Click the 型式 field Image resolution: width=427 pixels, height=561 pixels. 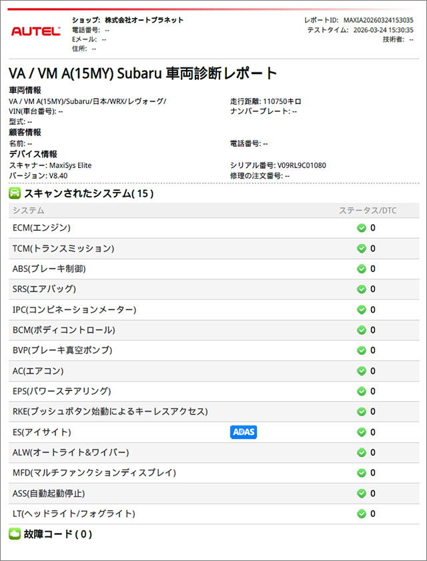tap(21, 121)
